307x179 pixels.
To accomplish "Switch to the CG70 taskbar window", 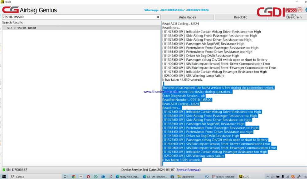I will coord(244,177).
